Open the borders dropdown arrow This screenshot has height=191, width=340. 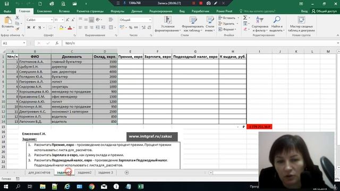pos(54,28)
